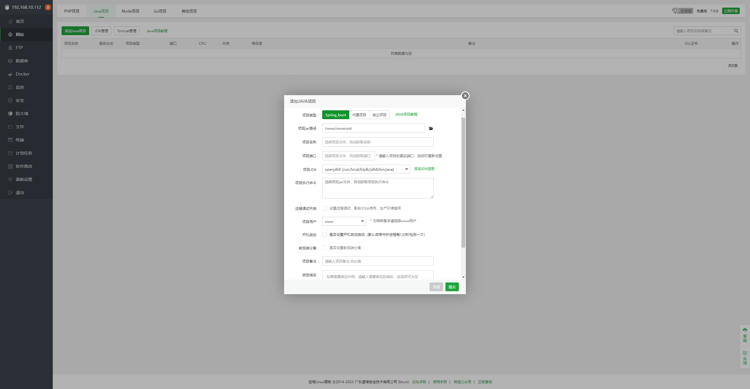Image resolution: width=750 pixels, height=389 pixels.
Task: Click the dialog scrollbar down arrow
Action: (x=463, y=277)
